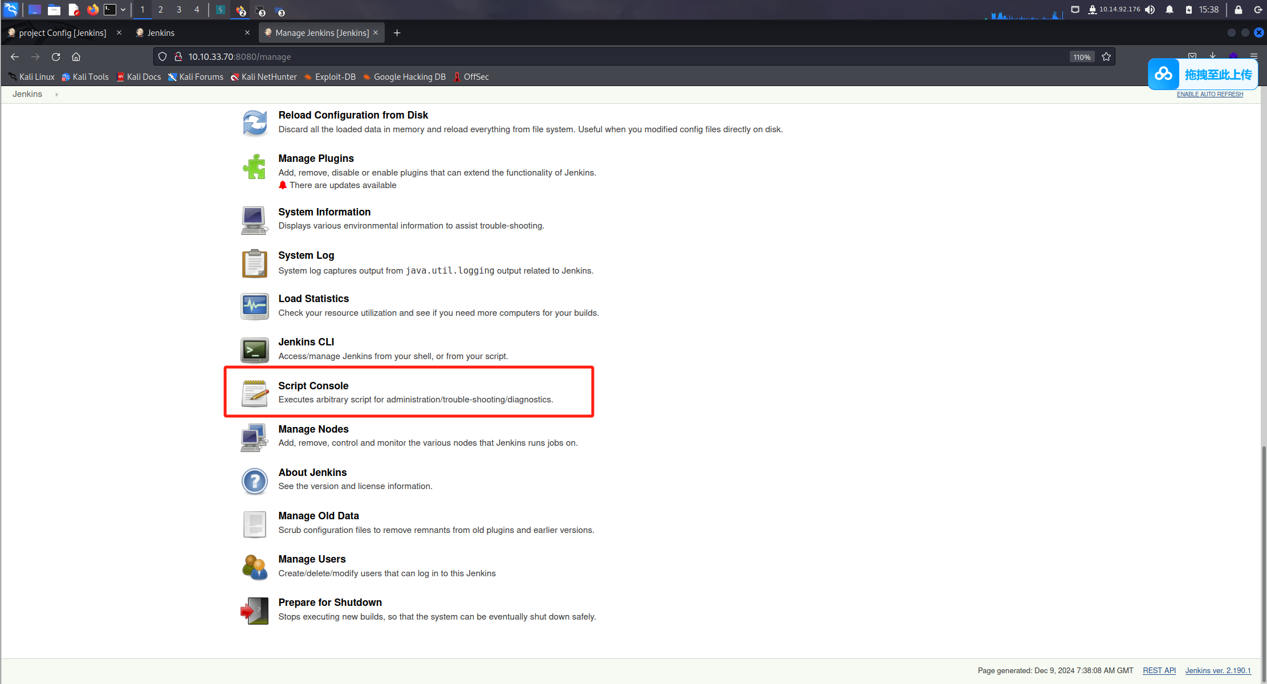Open the terminal launcher dropdown arrow in the taskbar

[x=123, y=10]
